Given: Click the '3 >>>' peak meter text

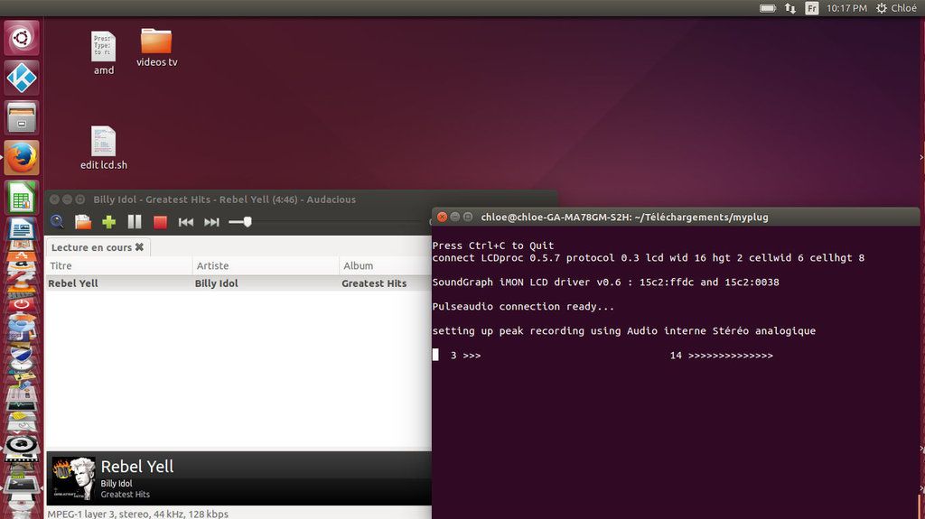Looking at the screenshot, I should (465, 355).
